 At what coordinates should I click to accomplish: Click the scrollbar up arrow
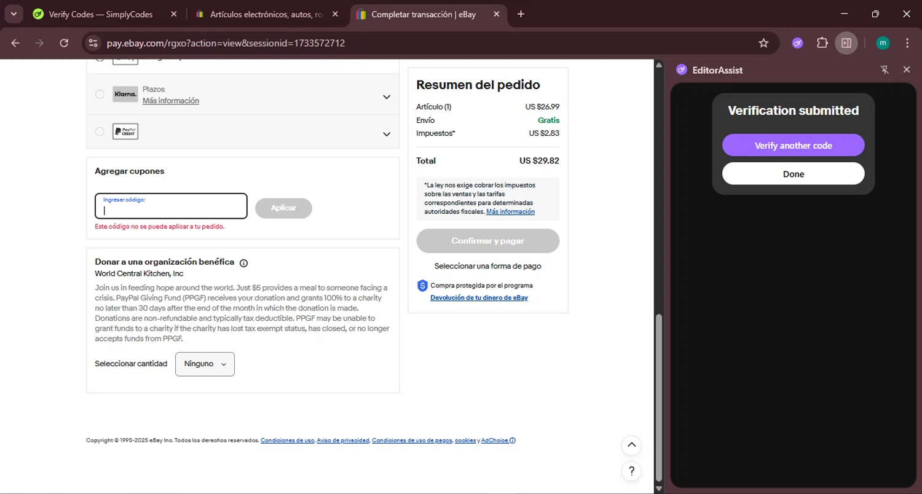(659, 65)
